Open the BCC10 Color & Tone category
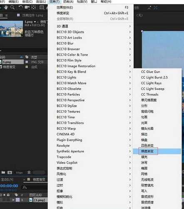 [91, 55]
